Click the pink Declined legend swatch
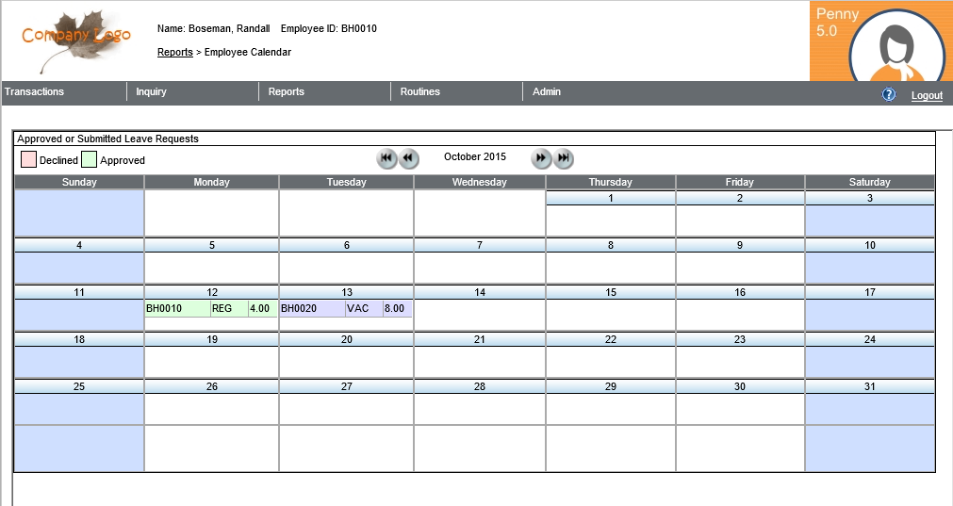Screen dimensions: 953x506 28,159
